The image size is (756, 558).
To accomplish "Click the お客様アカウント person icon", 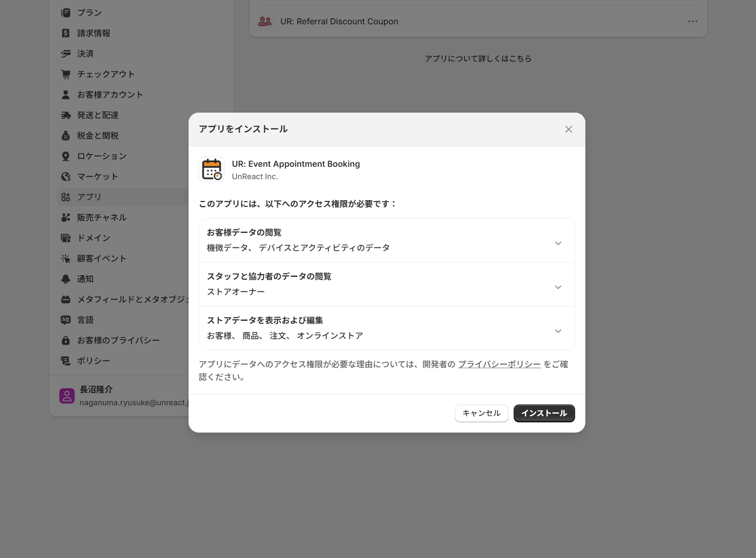I will click(x=66, y=95).
